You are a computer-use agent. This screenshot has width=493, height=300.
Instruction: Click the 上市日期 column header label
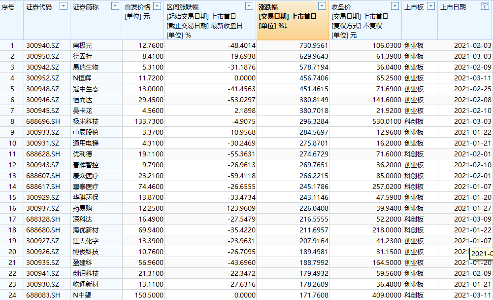(x=453, y=7)
